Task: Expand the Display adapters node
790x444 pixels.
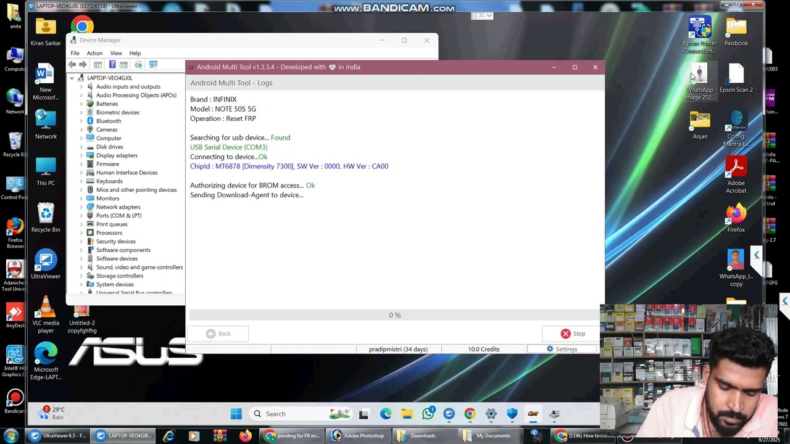Action: 81,156
